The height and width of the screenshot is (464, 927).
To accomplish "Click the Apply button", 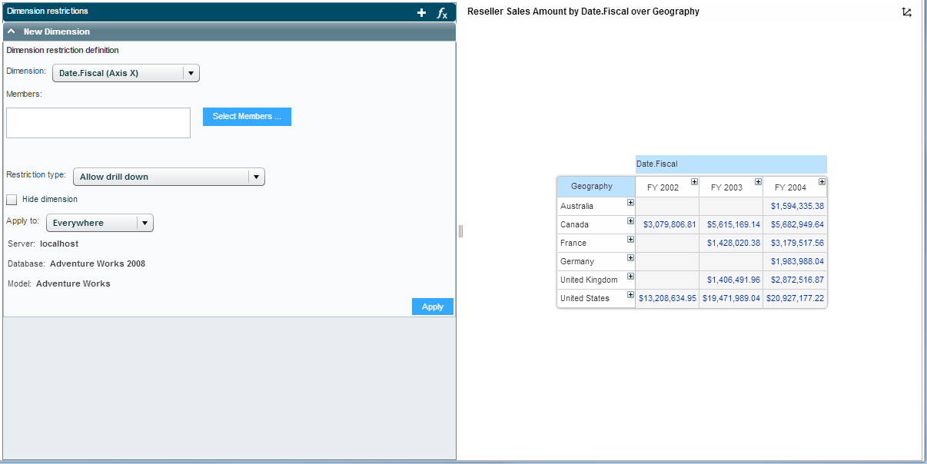I will [x=433, y=307].
